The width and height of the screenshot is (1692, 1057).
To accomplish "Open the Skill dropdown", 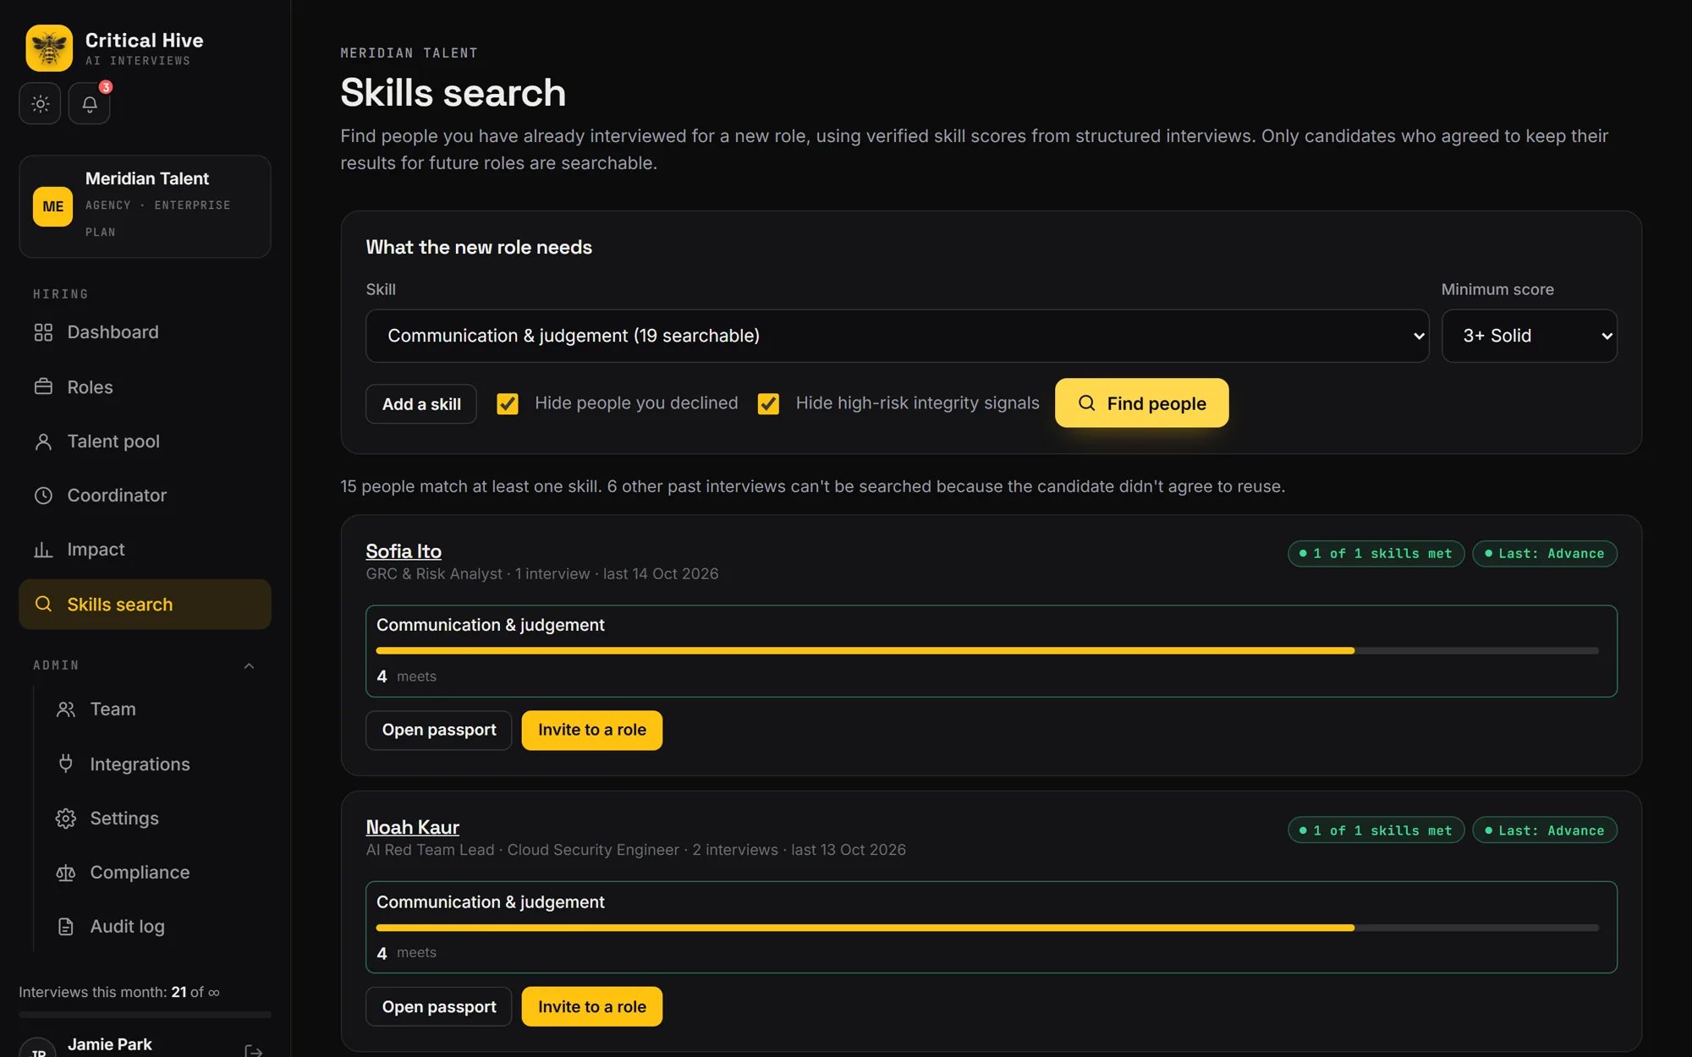I will (897, 336).
